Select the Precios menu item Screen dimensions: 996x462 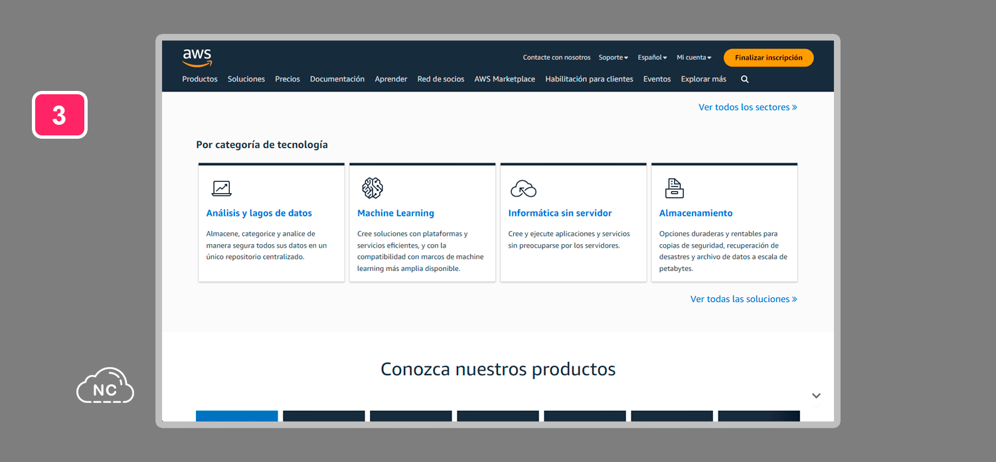pos(288,79)
